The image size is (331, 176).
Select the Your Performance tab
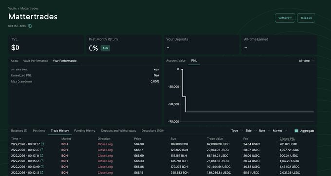pos(65,61)
